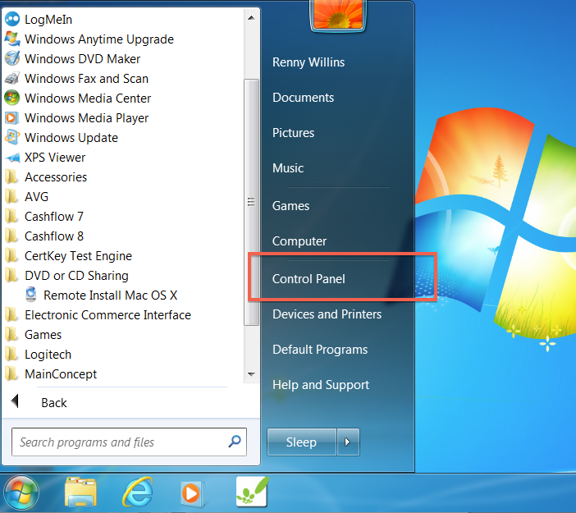
Task: Select the Cashflow 8 folder label
Action: [x=54, y=236]
